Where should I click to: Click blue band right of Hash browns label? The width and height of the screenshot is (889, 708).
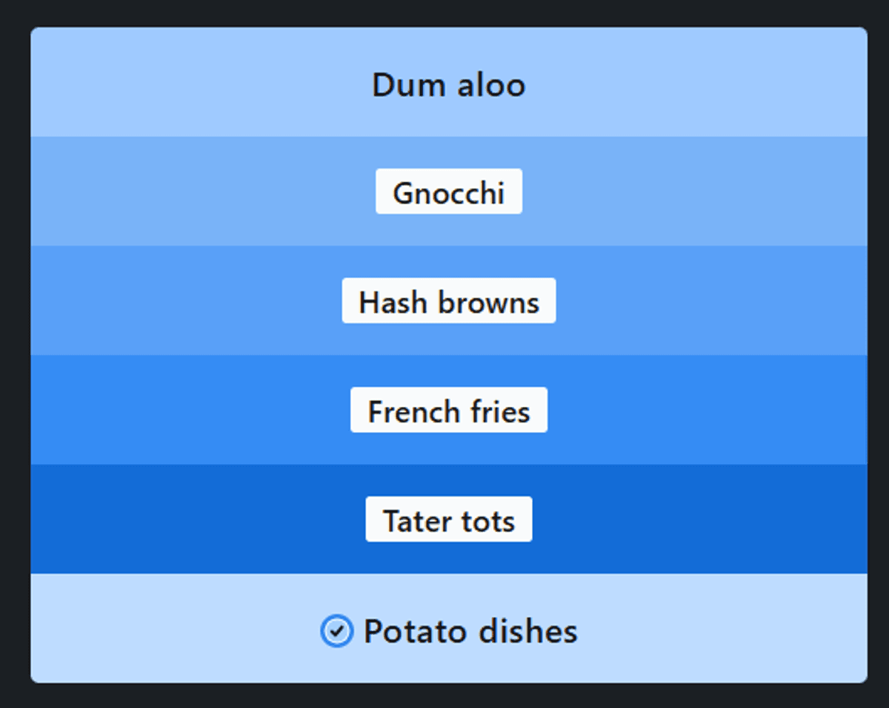point(711,302)
